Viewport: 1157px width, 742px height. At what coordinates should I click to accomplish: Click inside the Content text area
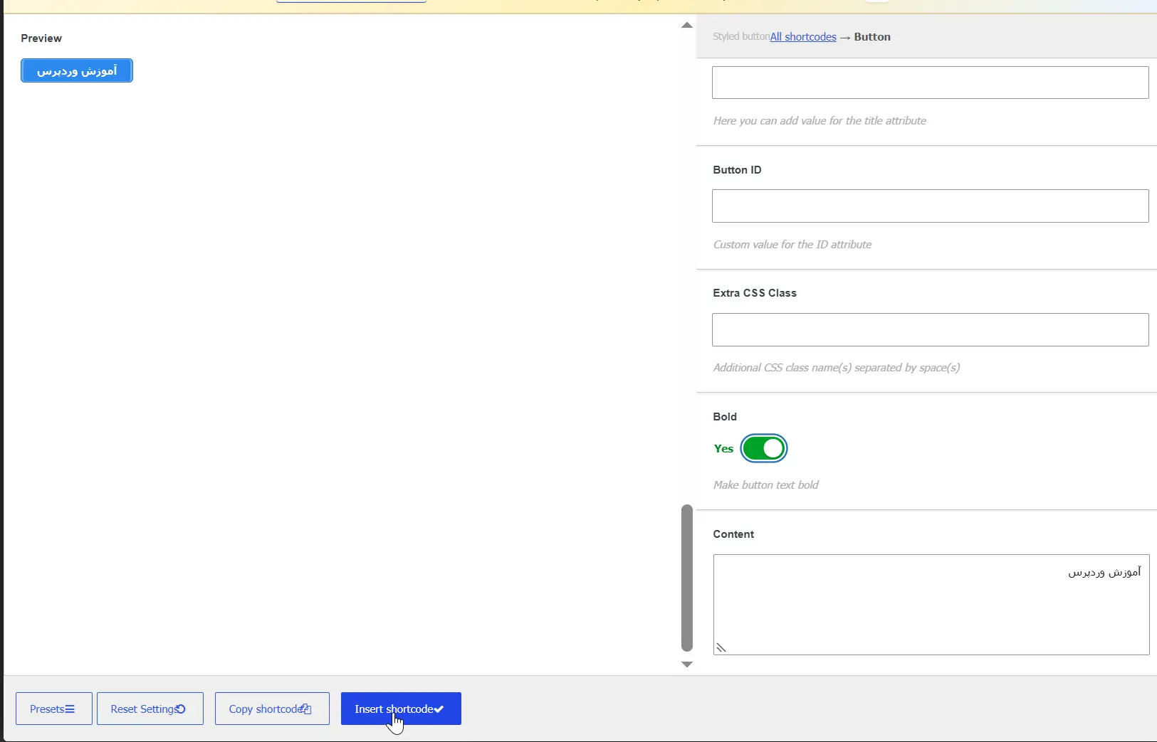[x=931, y=605]
